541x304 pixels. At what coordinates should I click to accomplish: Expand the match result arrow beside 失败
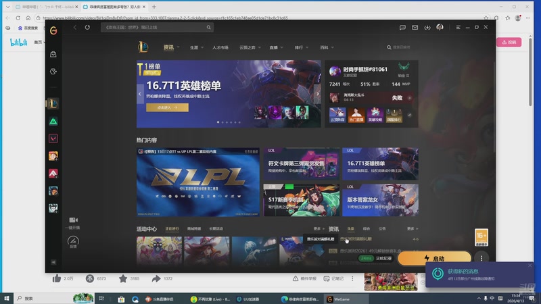point(410,98)
